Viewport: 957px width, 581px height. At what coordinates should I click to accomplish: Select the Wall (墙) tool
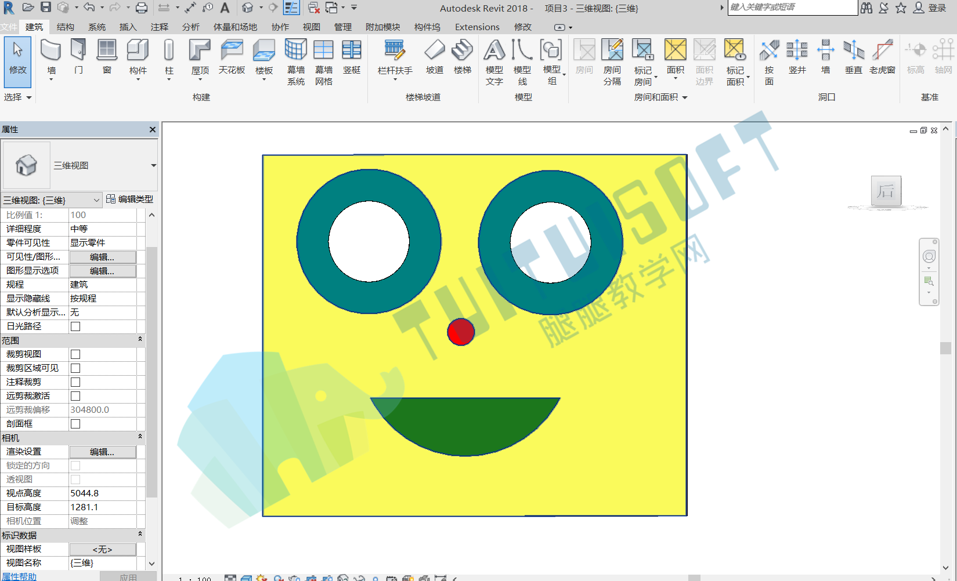[51, 58]
